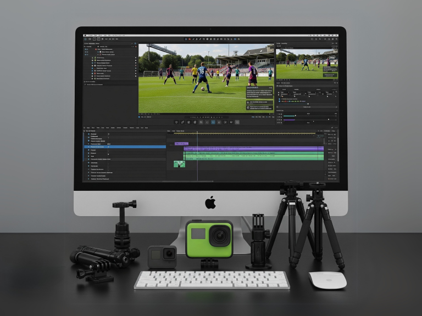Click the red pentagon icon in the left panel tree

(96, 49)
